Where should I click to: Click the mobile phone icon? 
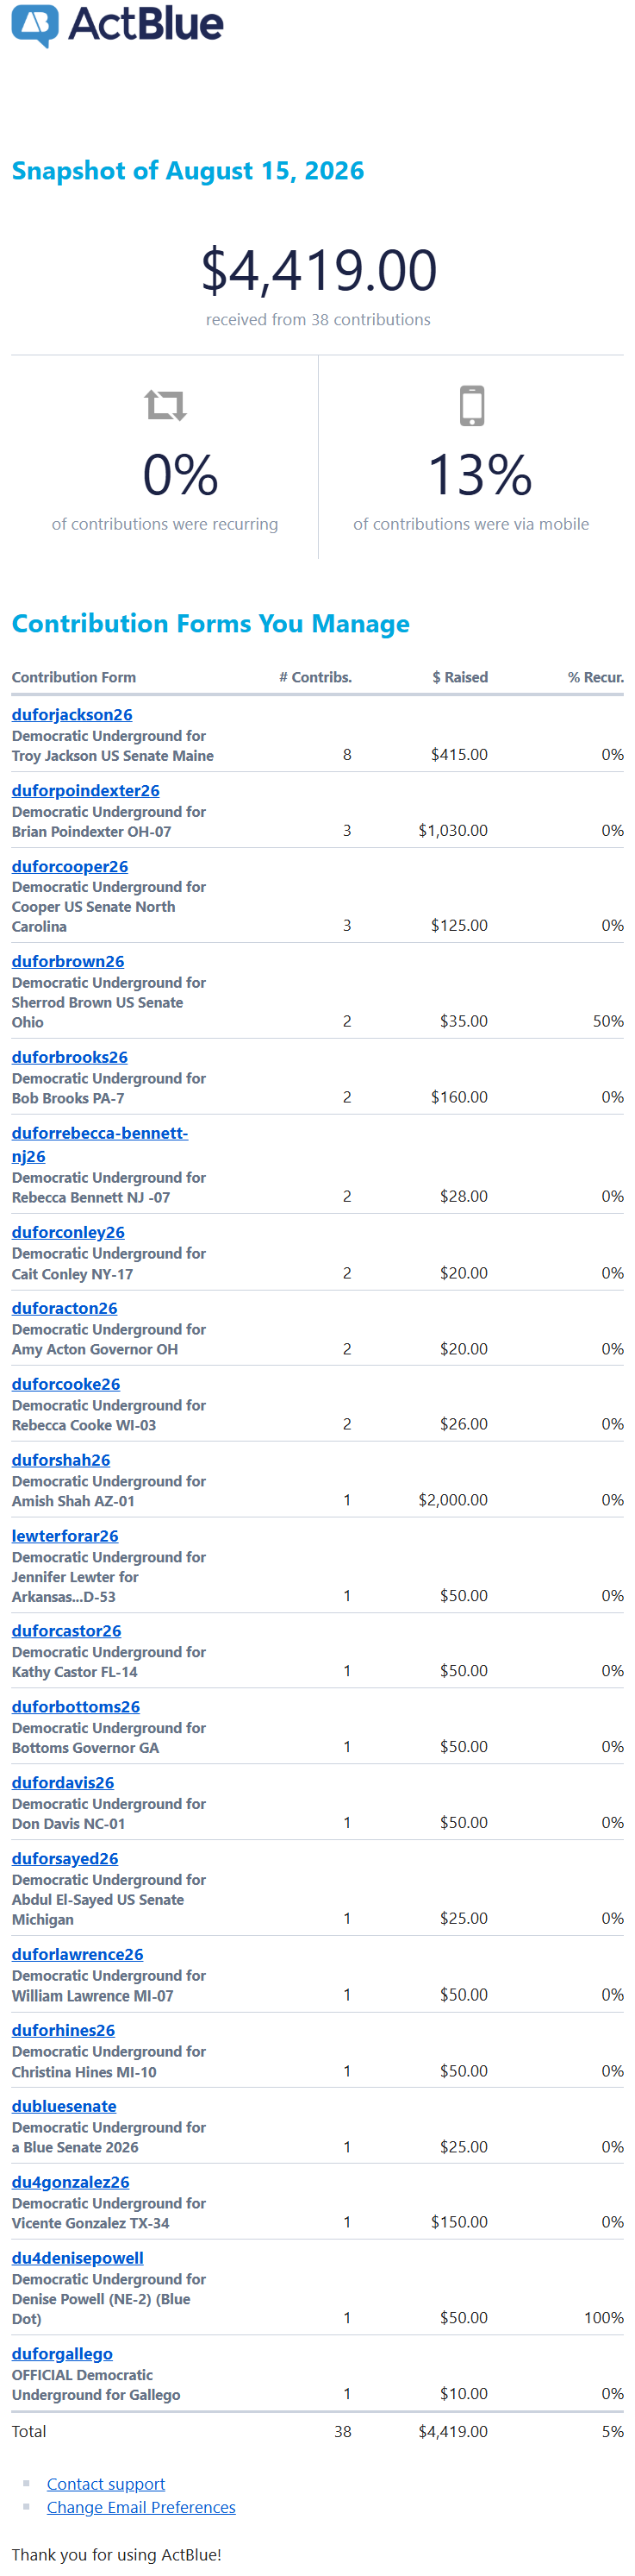tap(471, 405)
